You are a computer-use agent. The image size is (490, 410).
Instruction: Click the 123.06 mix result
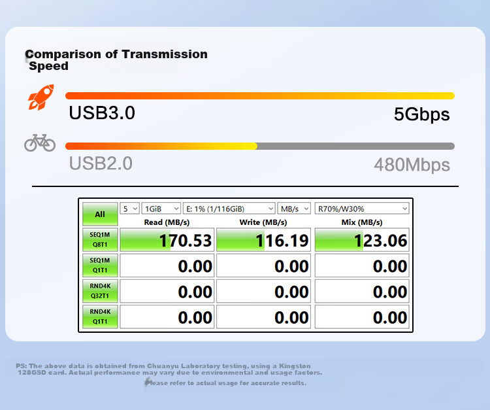(362, 240)
